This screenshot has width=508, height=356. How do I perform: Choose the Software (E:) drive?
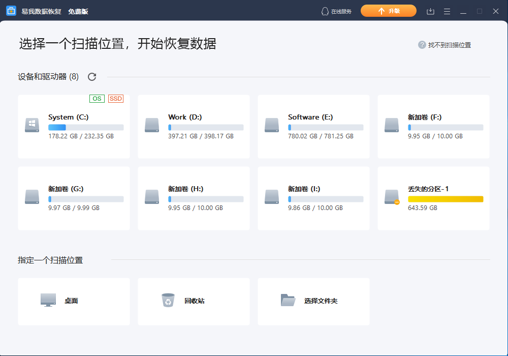point(313,127)
